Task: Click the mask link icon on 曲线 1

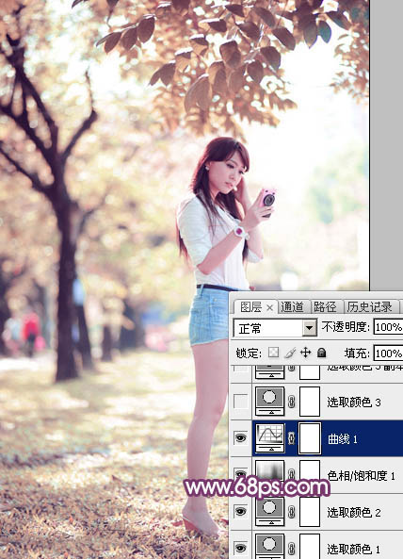Action: tap(291, 438)
